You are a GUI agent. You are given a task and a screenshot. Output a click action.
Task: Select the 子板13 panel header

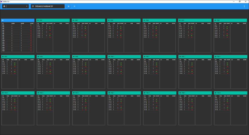pyautogui.click(x=230, y=57)
